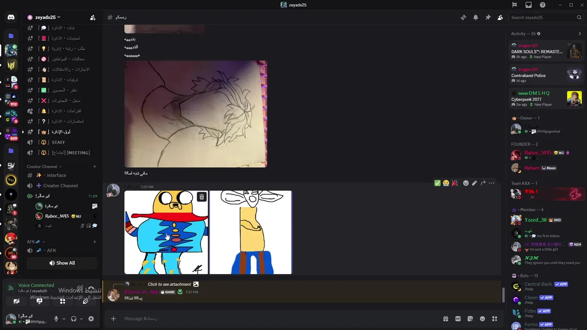Open headphone output options arrow
This screenshot has width=587, height=330.
(x=81, y=319)
